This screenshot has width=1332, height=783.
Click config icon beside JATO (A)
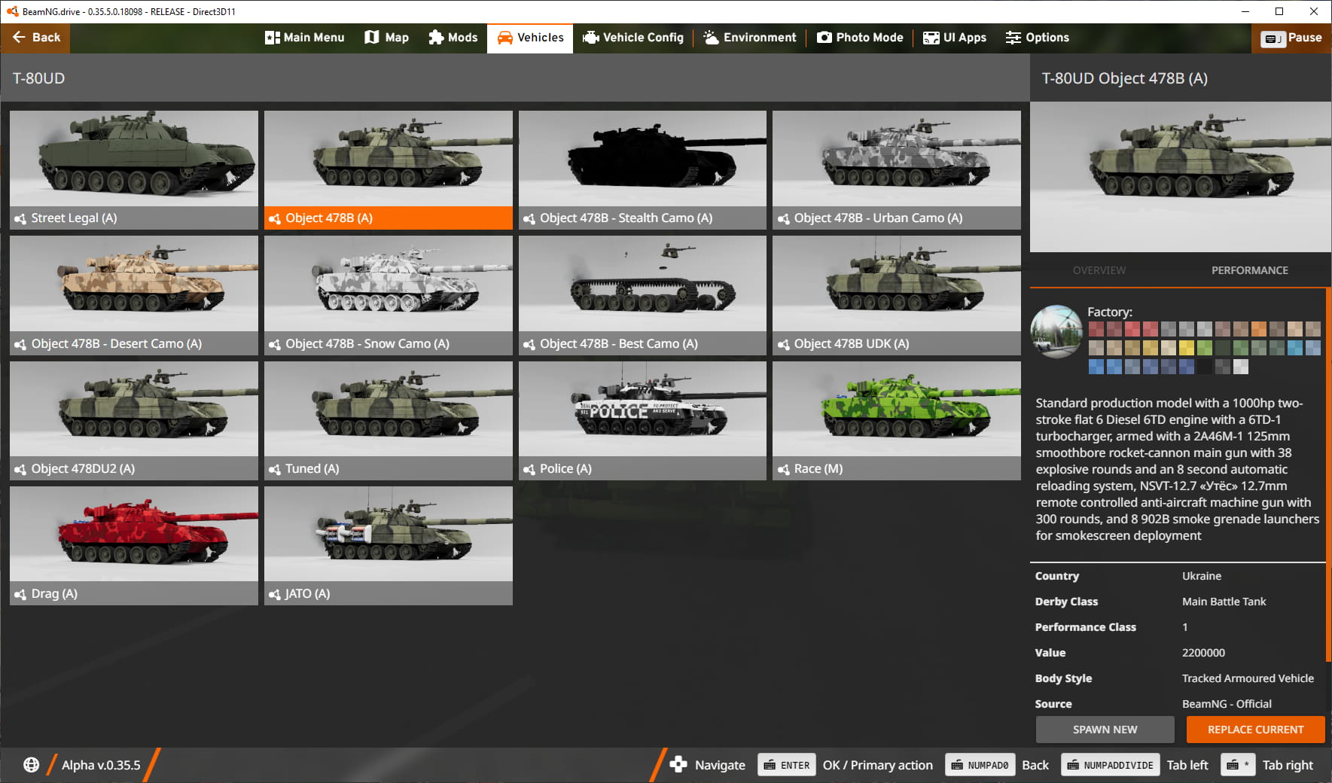pos(275,594)
